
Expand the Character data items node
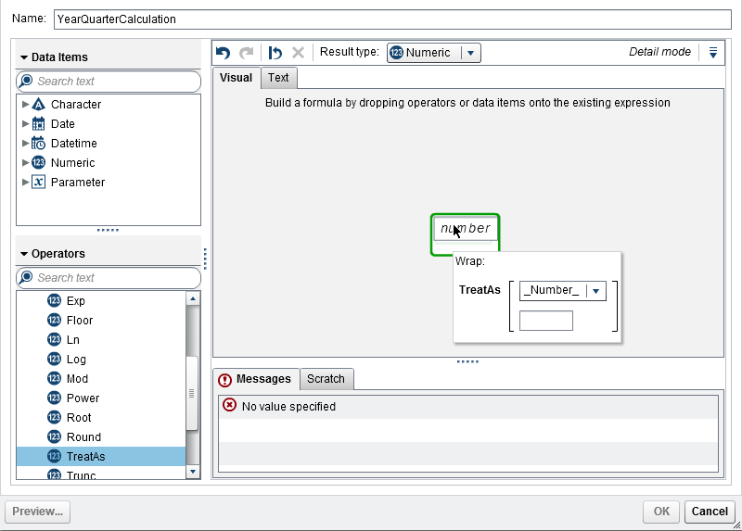26,105
